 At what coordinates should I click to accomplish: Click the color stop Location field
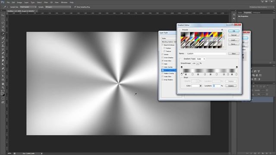coord(216,86)
